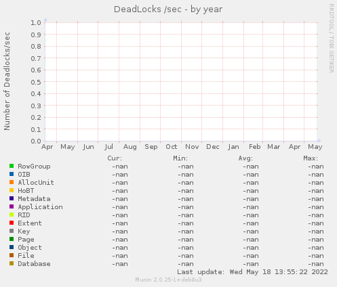Screen dimensions: 337x287
Task: Click the Sep label on the x-axis
Action: pyautogui.click(x=151, y=147)
